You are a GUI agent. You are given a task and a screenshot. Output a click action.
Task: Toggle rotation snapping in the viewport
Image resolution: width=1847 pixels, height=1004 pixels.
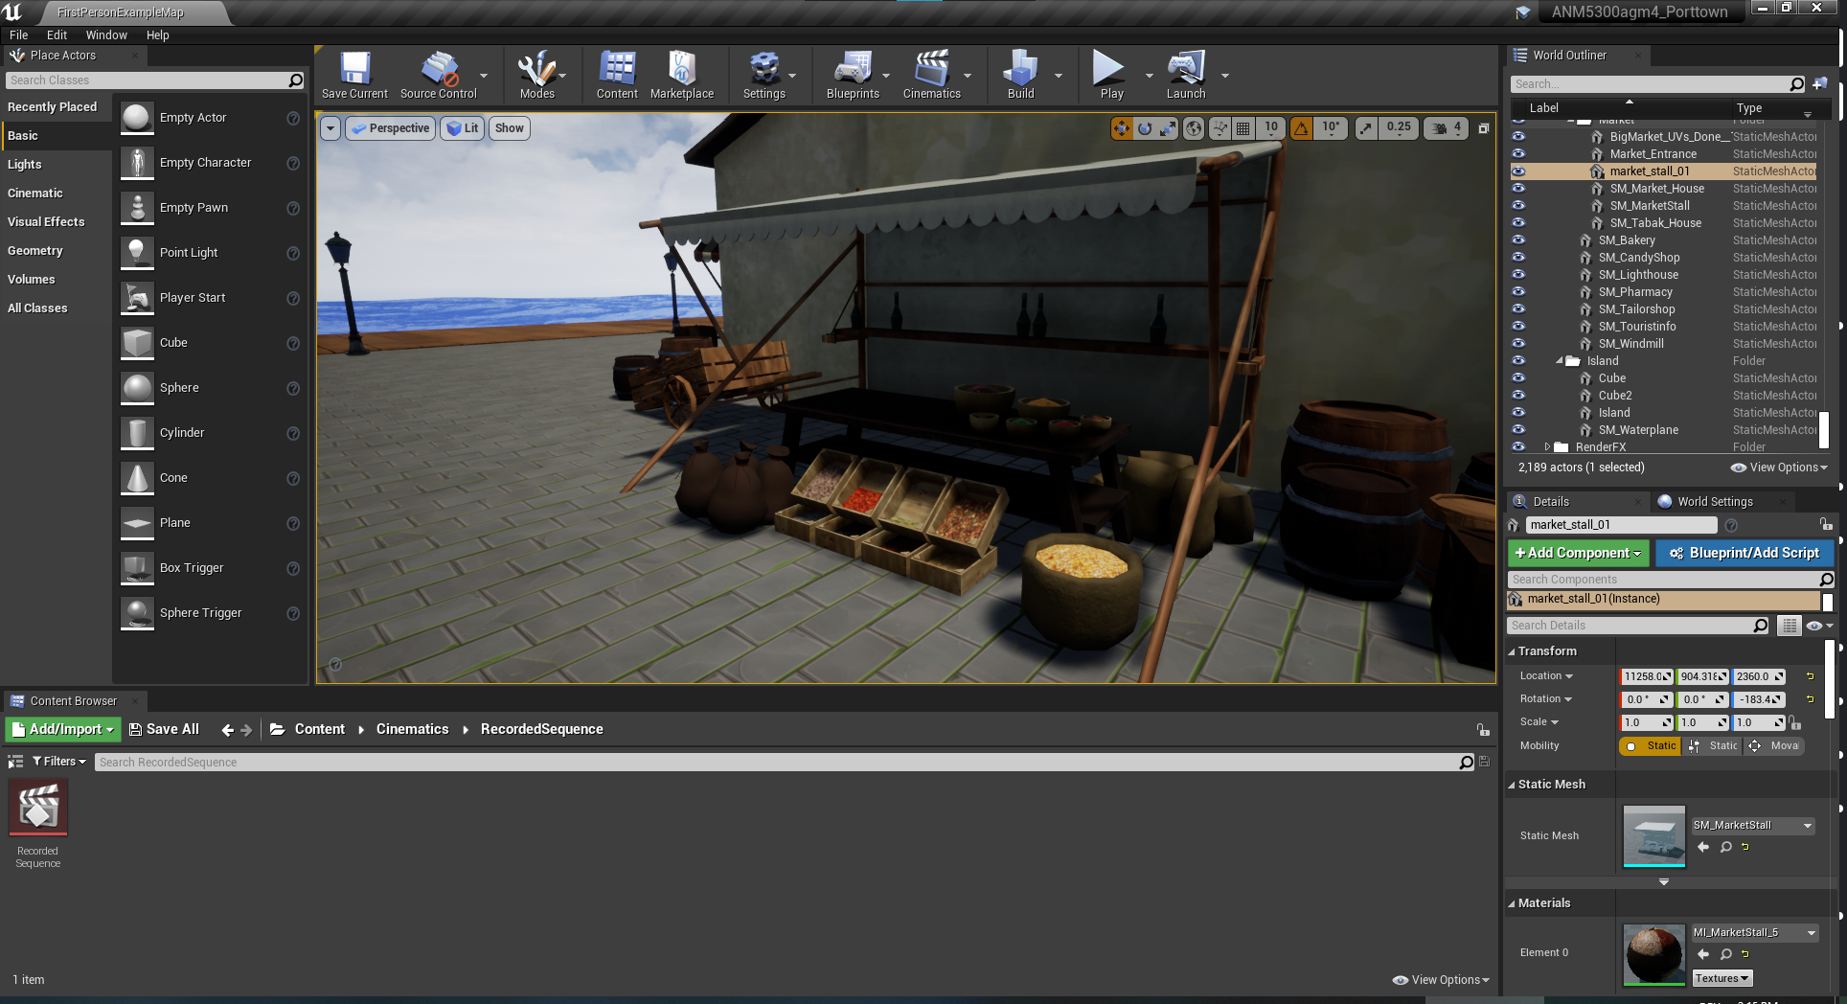click(1301, 128)
